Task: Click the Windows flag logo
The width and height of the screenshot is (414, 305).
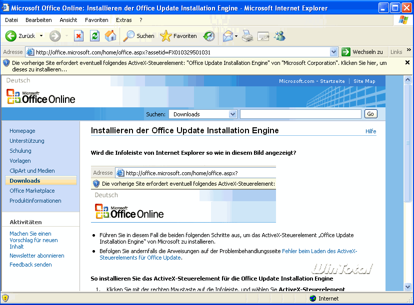Action: click(x=403, y=20)
